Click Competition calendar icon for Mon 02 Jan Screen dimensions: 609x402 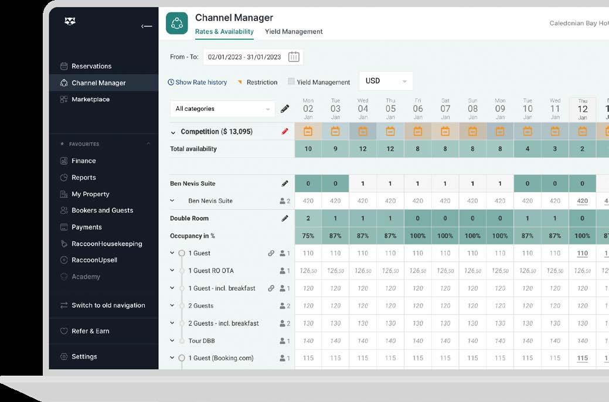pyautogui.click(x=308, y=131)
